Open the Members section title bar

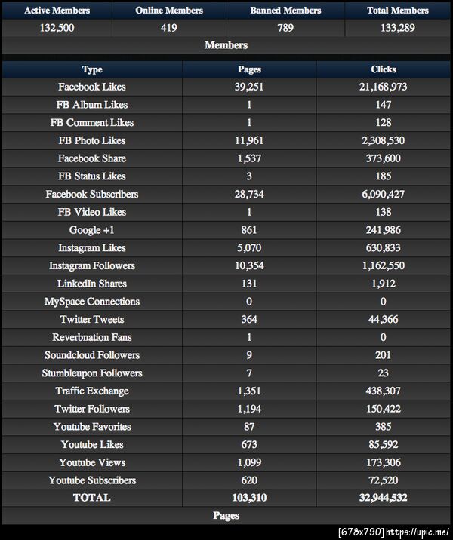tap(226, 45)
